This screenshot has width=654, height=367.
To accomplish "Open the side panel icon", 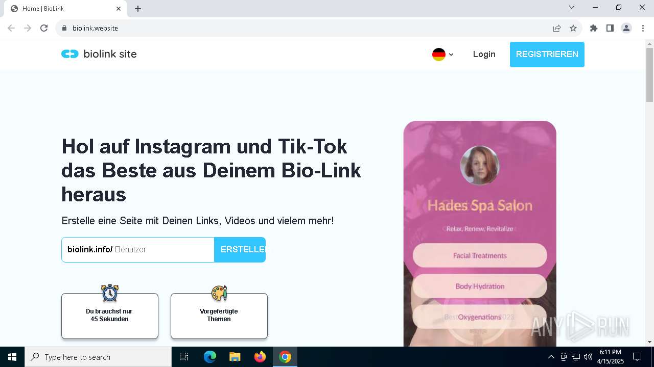I will coord(610,28).
